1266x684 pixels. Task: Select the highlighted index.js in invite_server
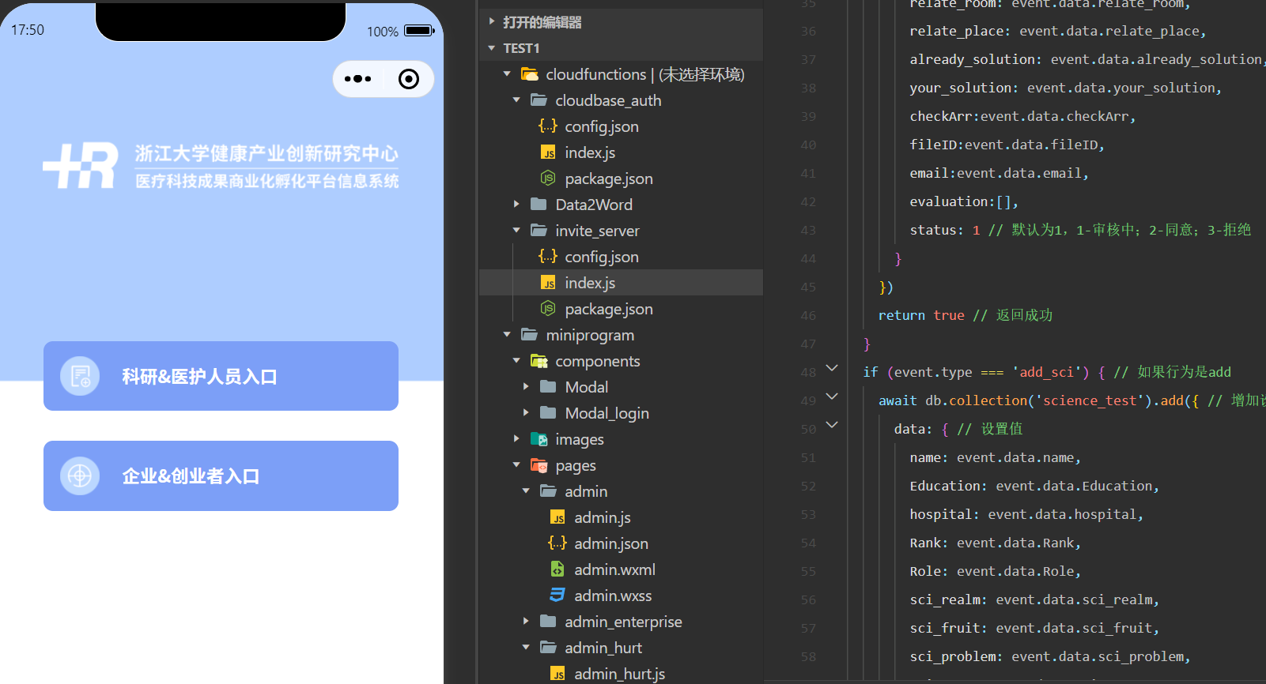click(621, 283)
